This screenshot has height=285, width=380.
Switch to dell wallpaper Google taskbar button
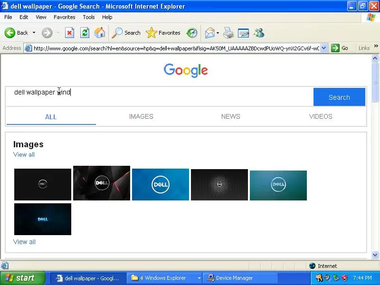point(88,278)
